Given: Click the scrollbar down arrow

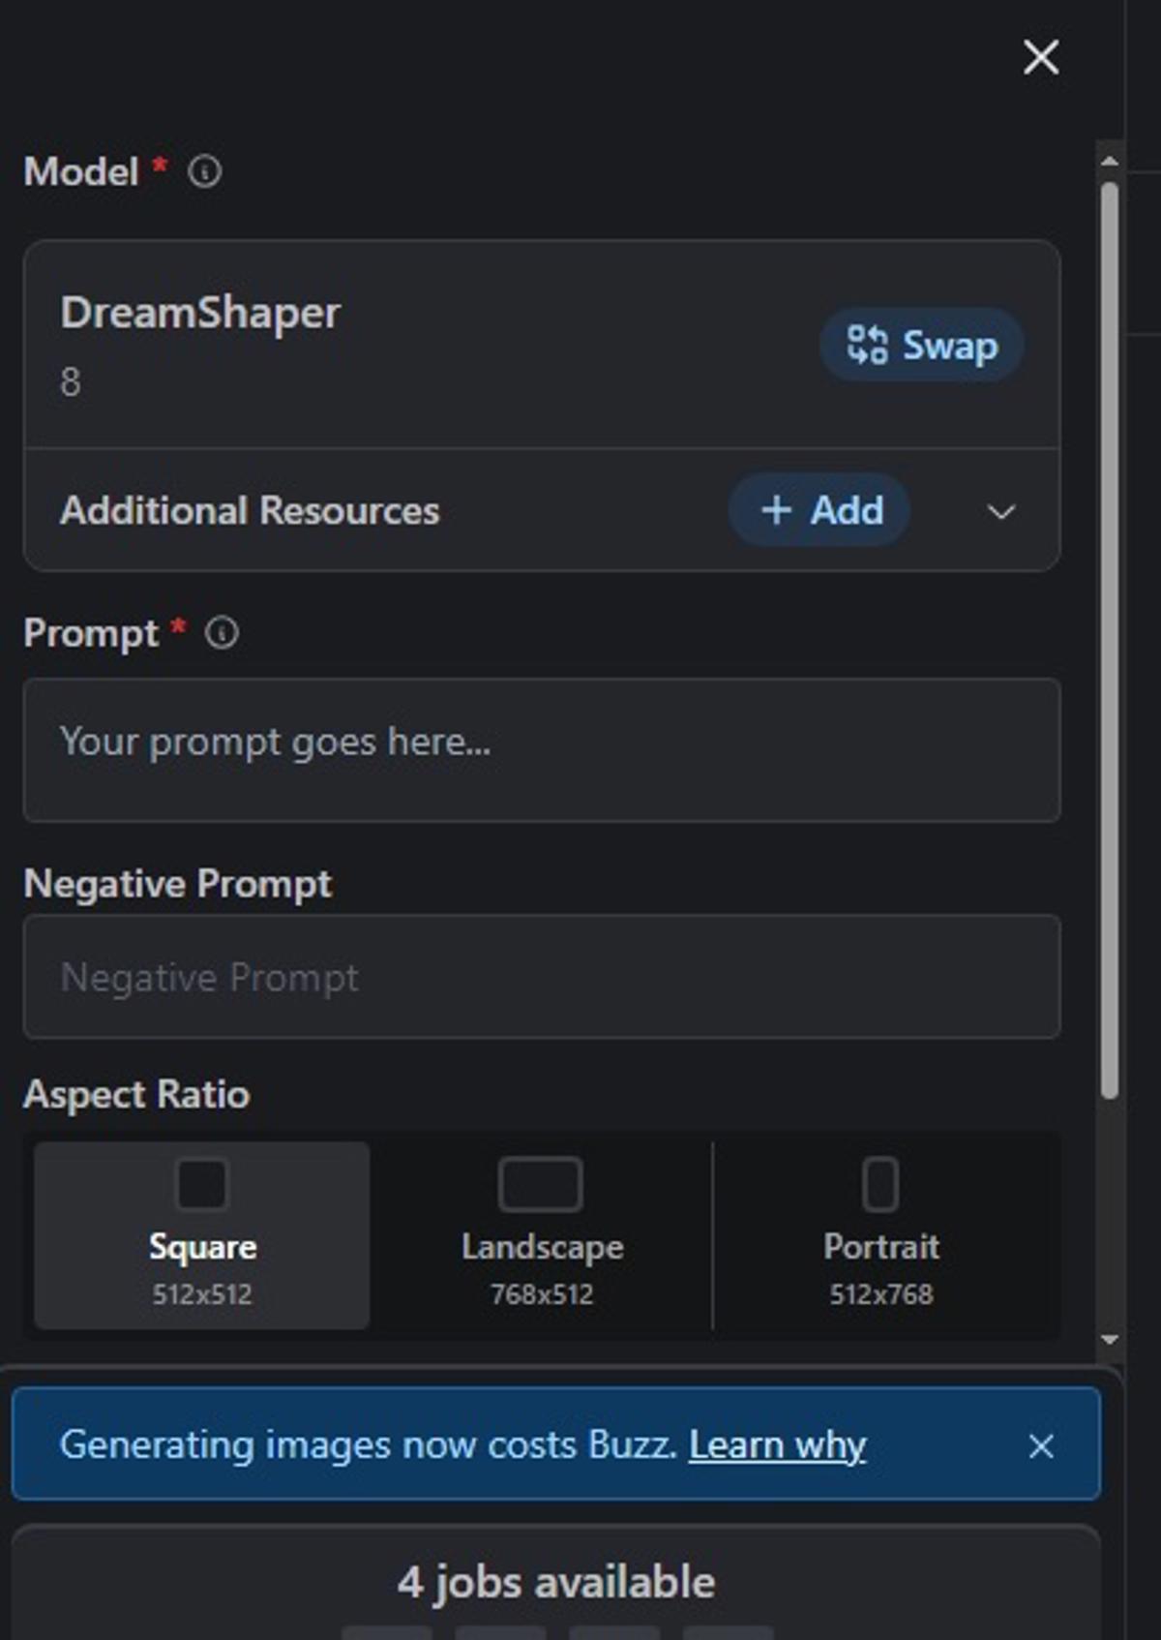Looking at the screenshot, I should point(1110,1340).
